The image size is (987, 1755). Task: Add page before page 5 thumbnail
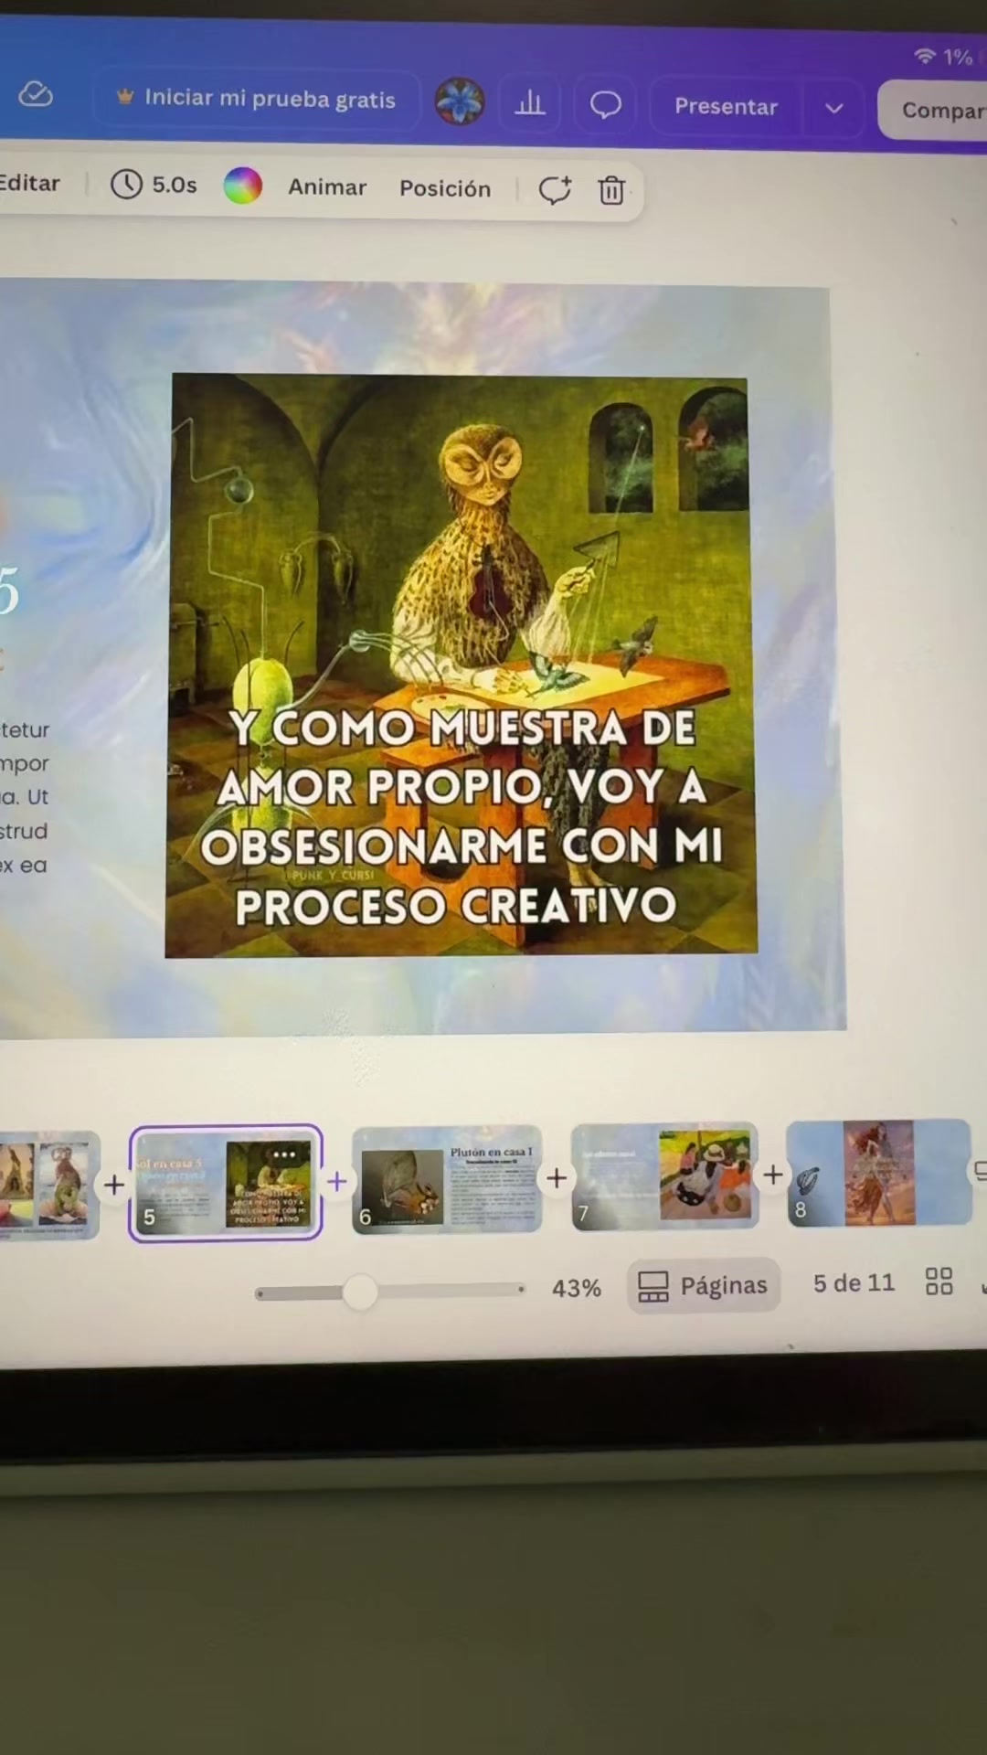point(114,1185)
